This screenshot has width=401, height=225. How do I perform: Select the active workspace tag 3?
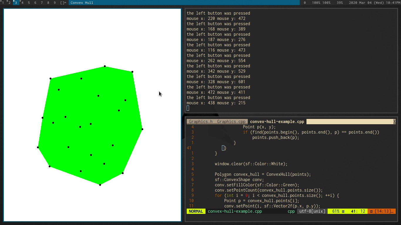pos(16,3)
